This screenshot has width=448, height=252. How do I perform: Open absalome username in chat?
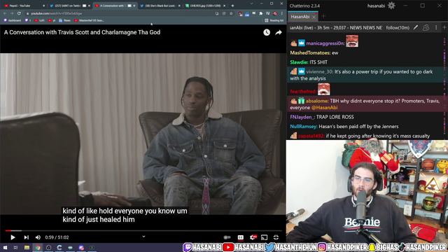[x=317, y=101]
